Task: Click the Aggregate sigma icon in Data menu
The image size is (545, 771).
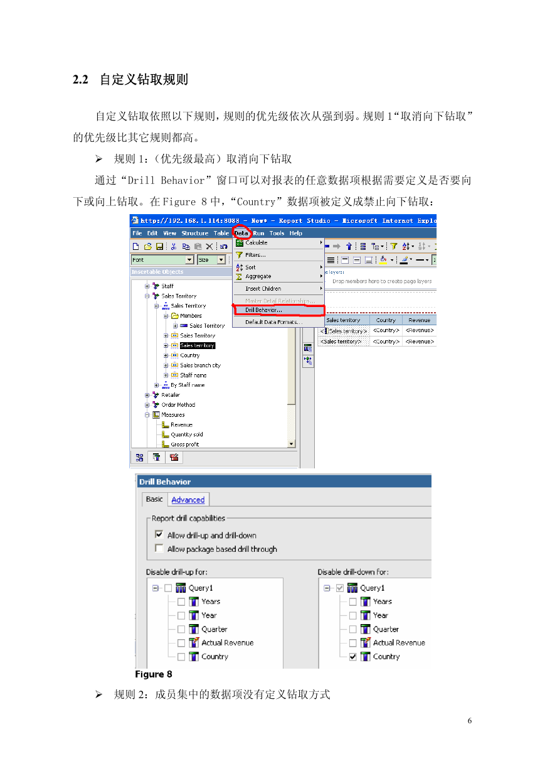Action: click(240, 276)
